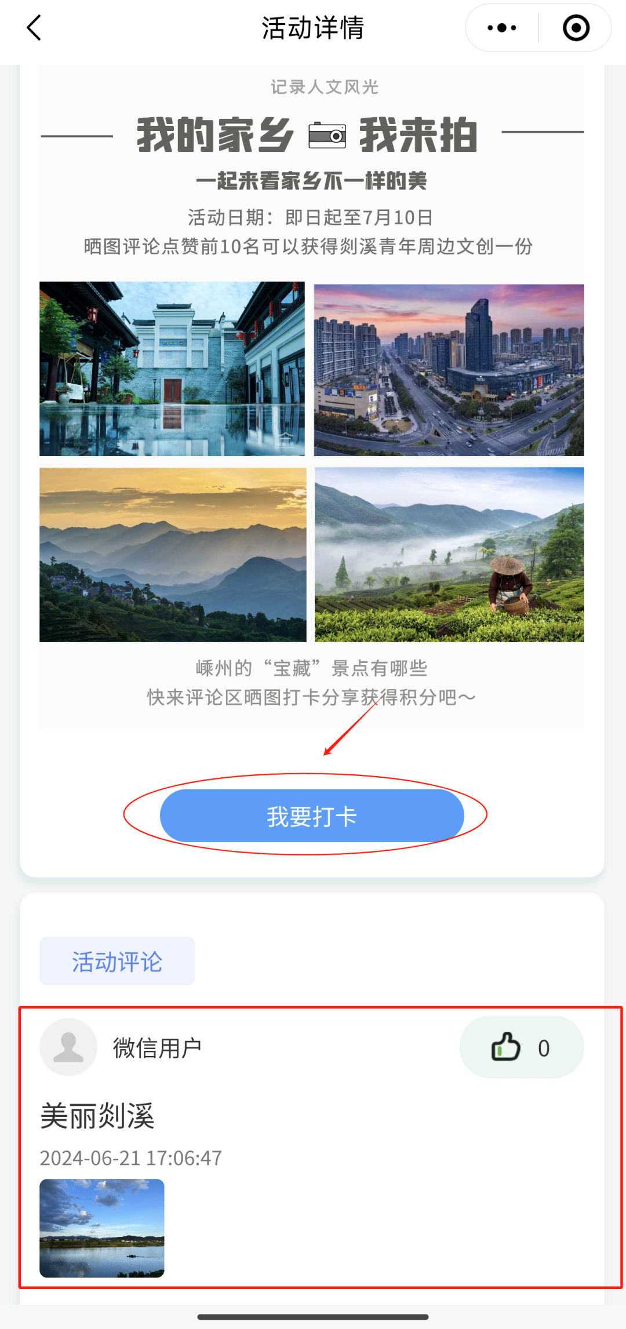
Task: View the city skyline aerial photo
Action: click(449, 370)
